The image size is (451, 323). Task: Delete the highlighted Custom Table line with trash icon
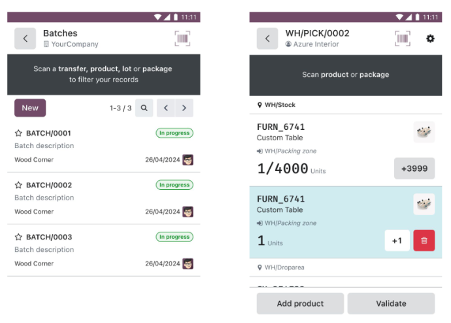click(x=424, y=241)
